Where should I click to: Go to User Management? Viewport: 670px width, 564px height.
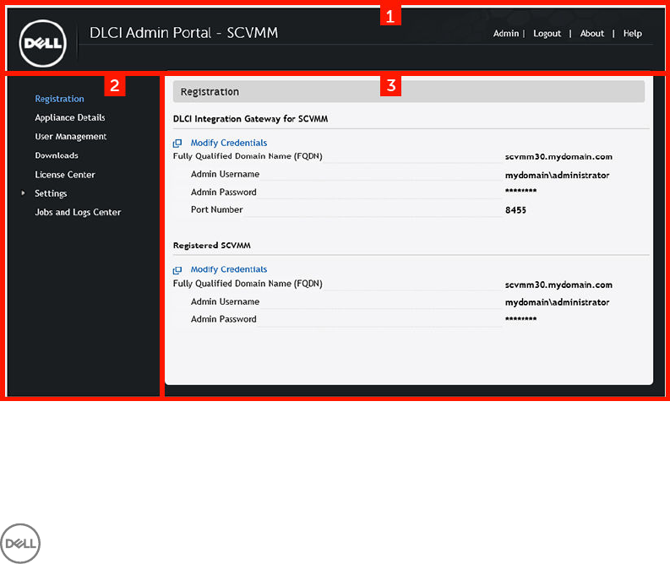coord(71,136)
